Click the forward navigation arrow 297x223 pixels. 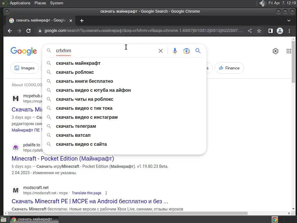click(x=19, y=31)
